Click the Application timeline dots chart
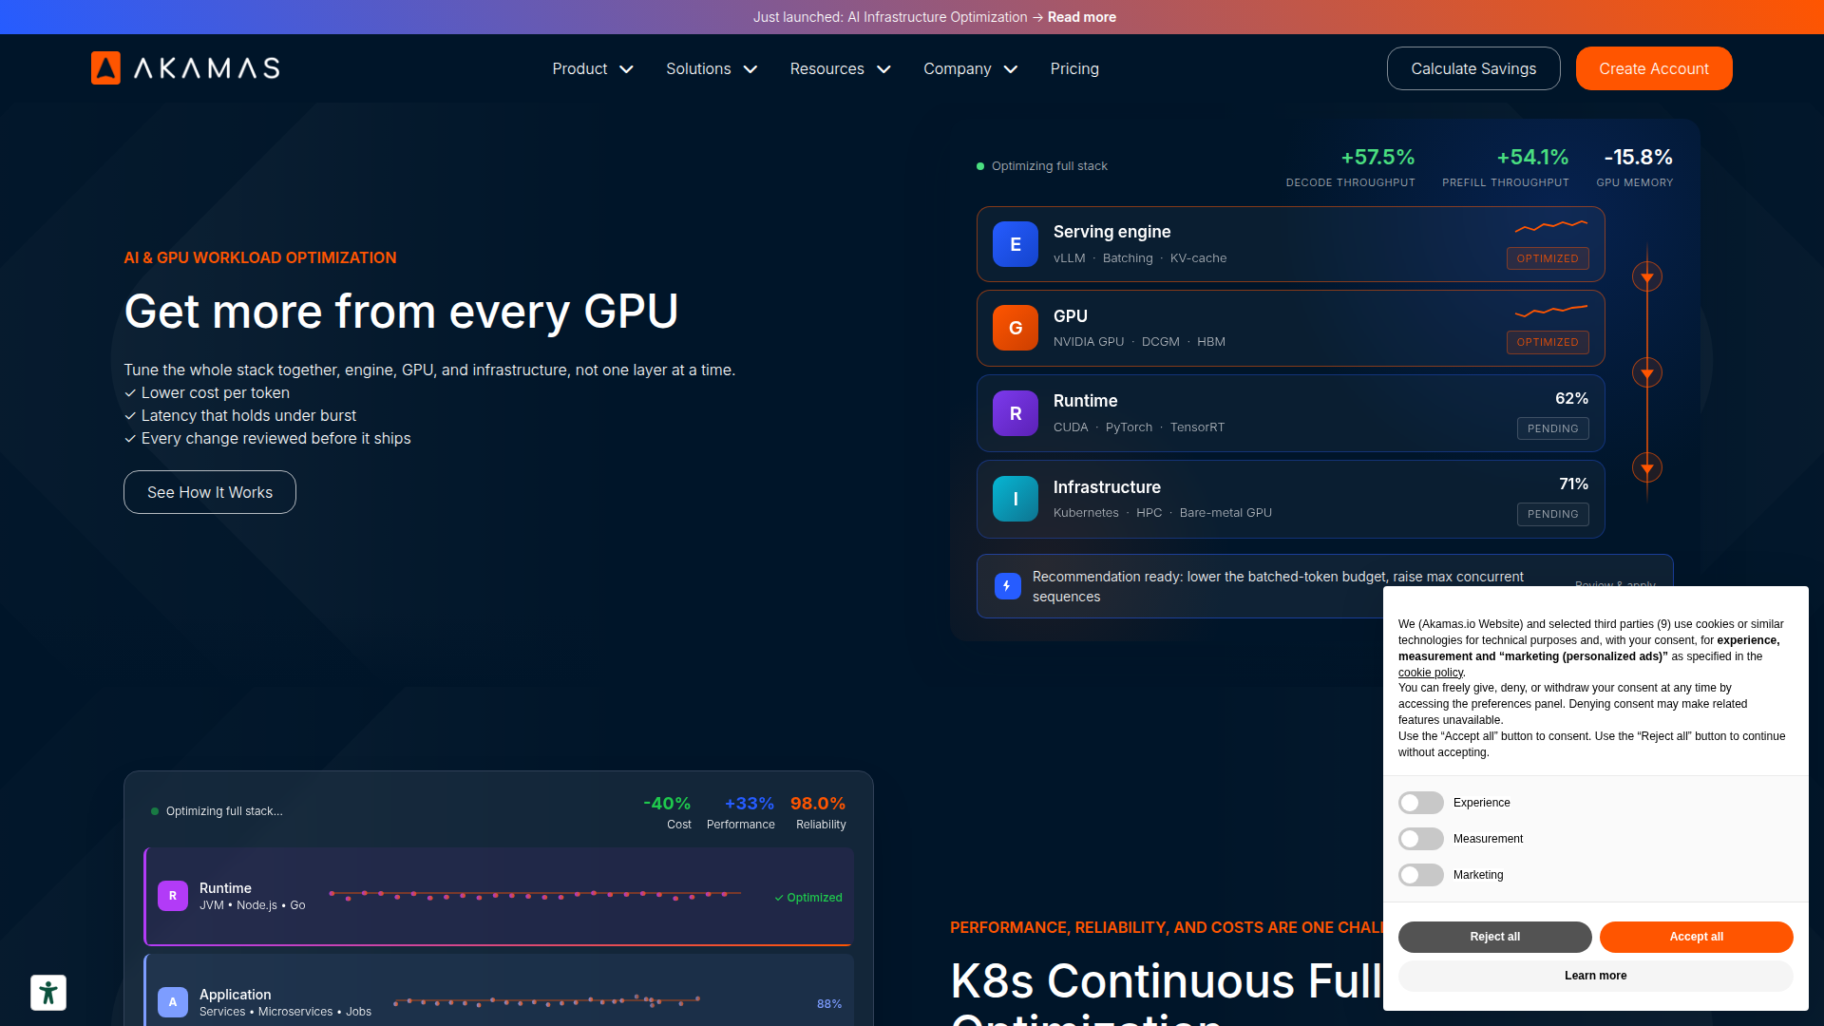The width and height of the screenshot is (1824, 1026). [x=547, y=1000]
